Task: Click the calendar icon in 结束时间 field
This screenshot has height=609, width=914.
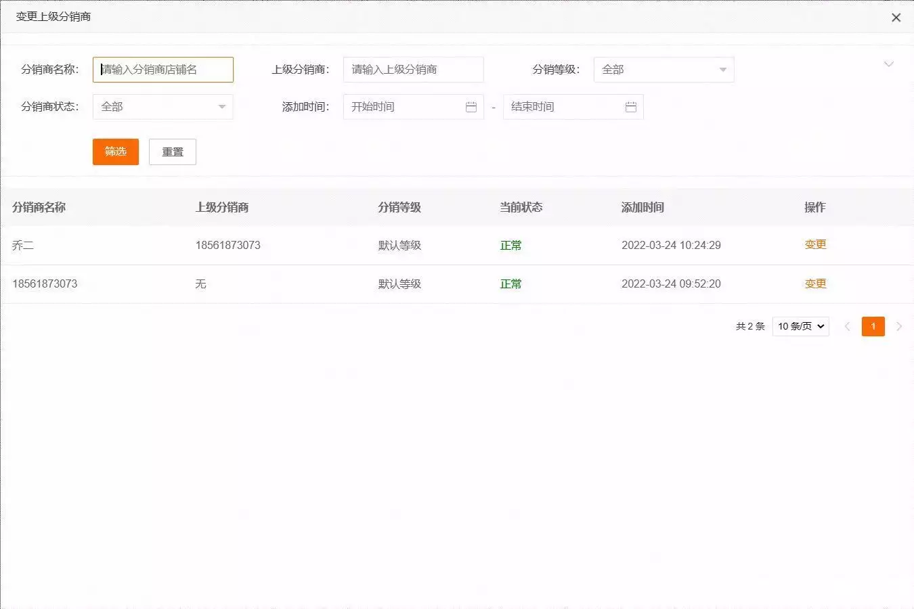Action: (x=630, y=107)
